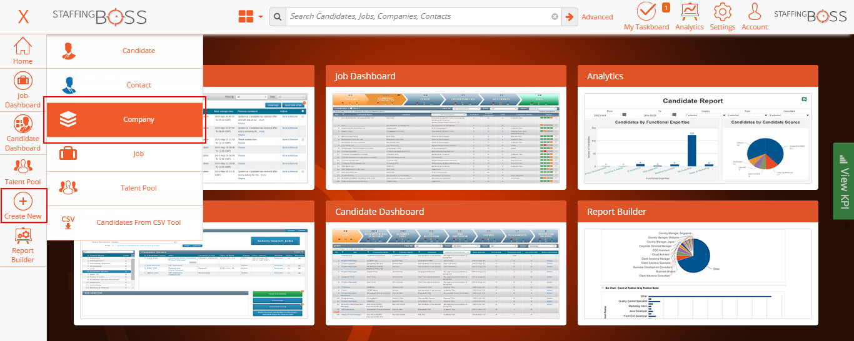Screen dimensions: 854x341
Task: Open Report Builder in the sidebar
Action: [23, 245]
